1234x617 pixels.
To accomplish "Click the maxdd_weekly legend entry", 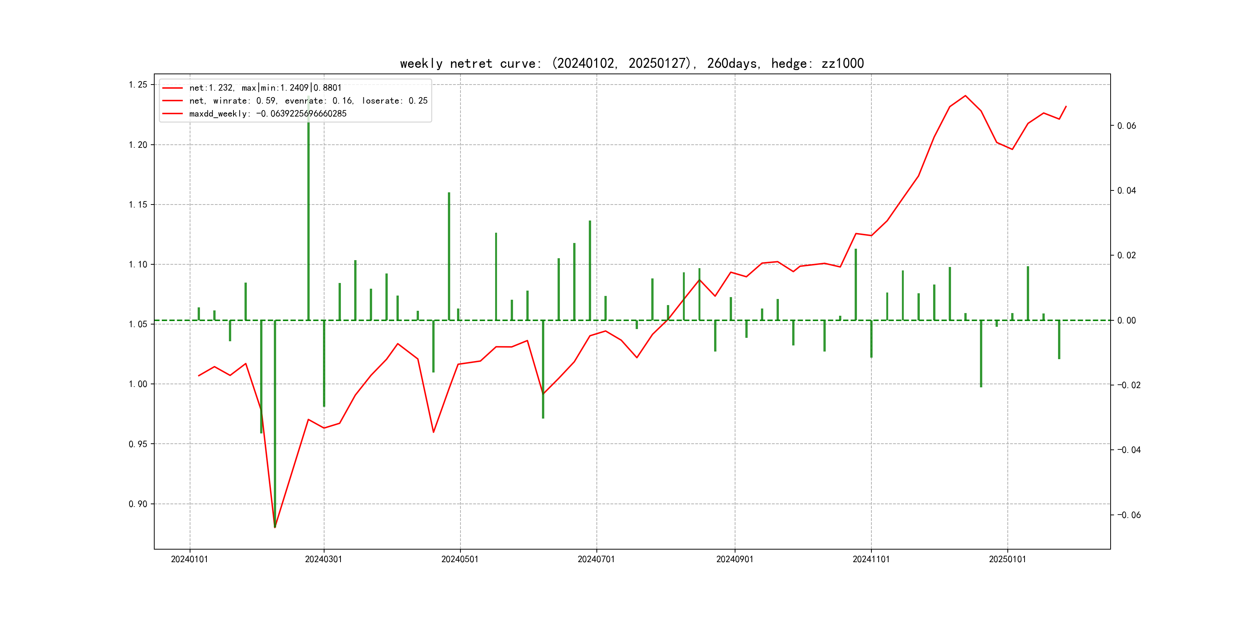I will (x=267, y=113).
